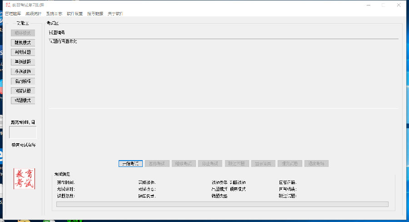Open the 关于软件 menu
The height and width of the screenshot is (222, 409).
coord(115,14)
